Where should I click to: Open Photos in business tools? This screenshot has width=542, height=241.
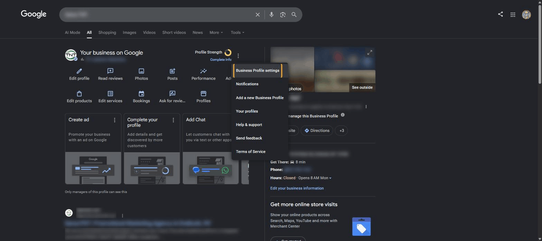pos(141,74)
